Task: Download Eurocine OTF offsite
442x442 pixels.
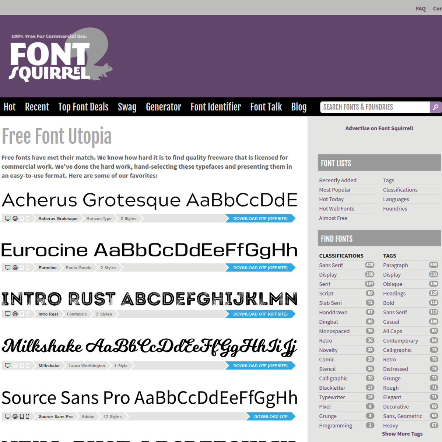Action: coord(260,268)
